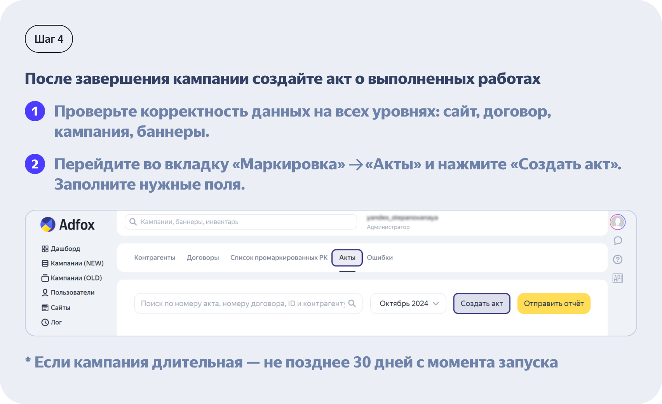Click the top search magnifier icon
Viewport: 662px width, 404px height.
coord(133,222)
